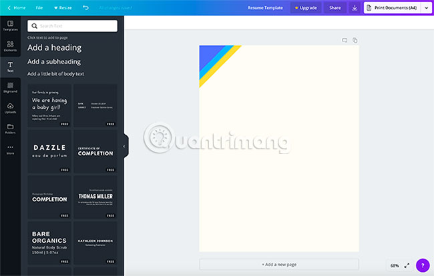Select the THOMAS MILLER text template
Viewport: 434px width, 276px height.
click(95, 197)
